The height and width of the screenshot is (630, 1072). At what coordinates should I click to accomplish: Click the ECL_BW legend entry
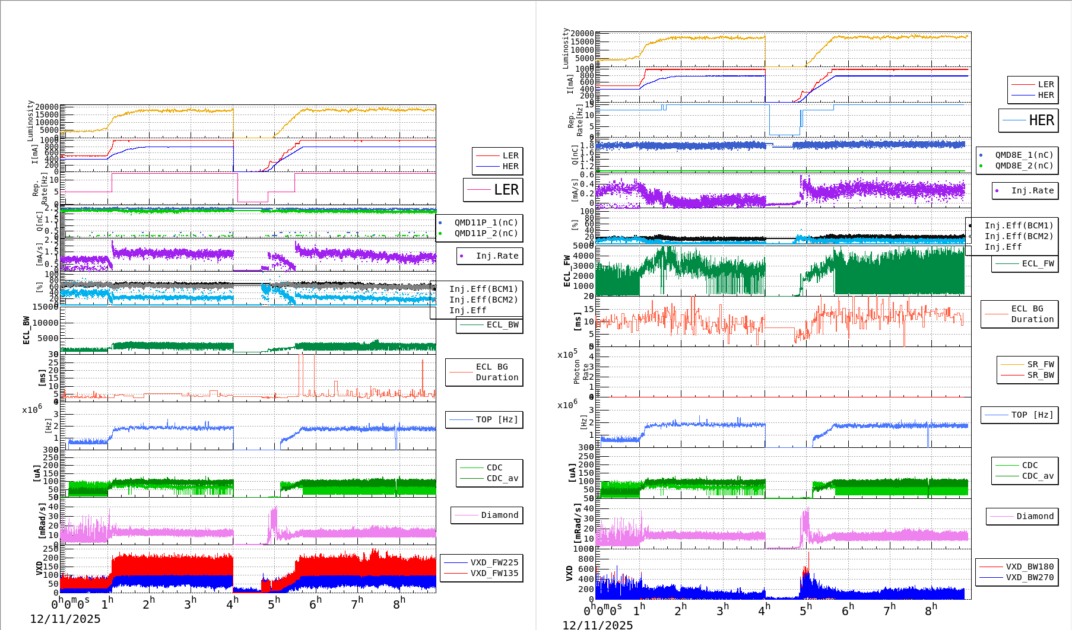[489, 325]
